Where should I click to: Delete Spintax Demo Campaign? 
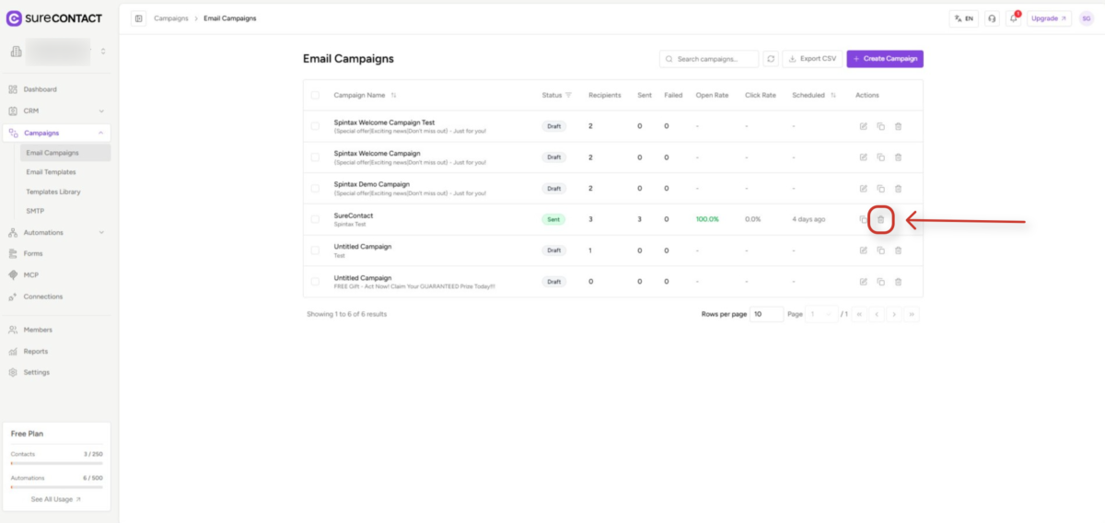tap(898, 188)
